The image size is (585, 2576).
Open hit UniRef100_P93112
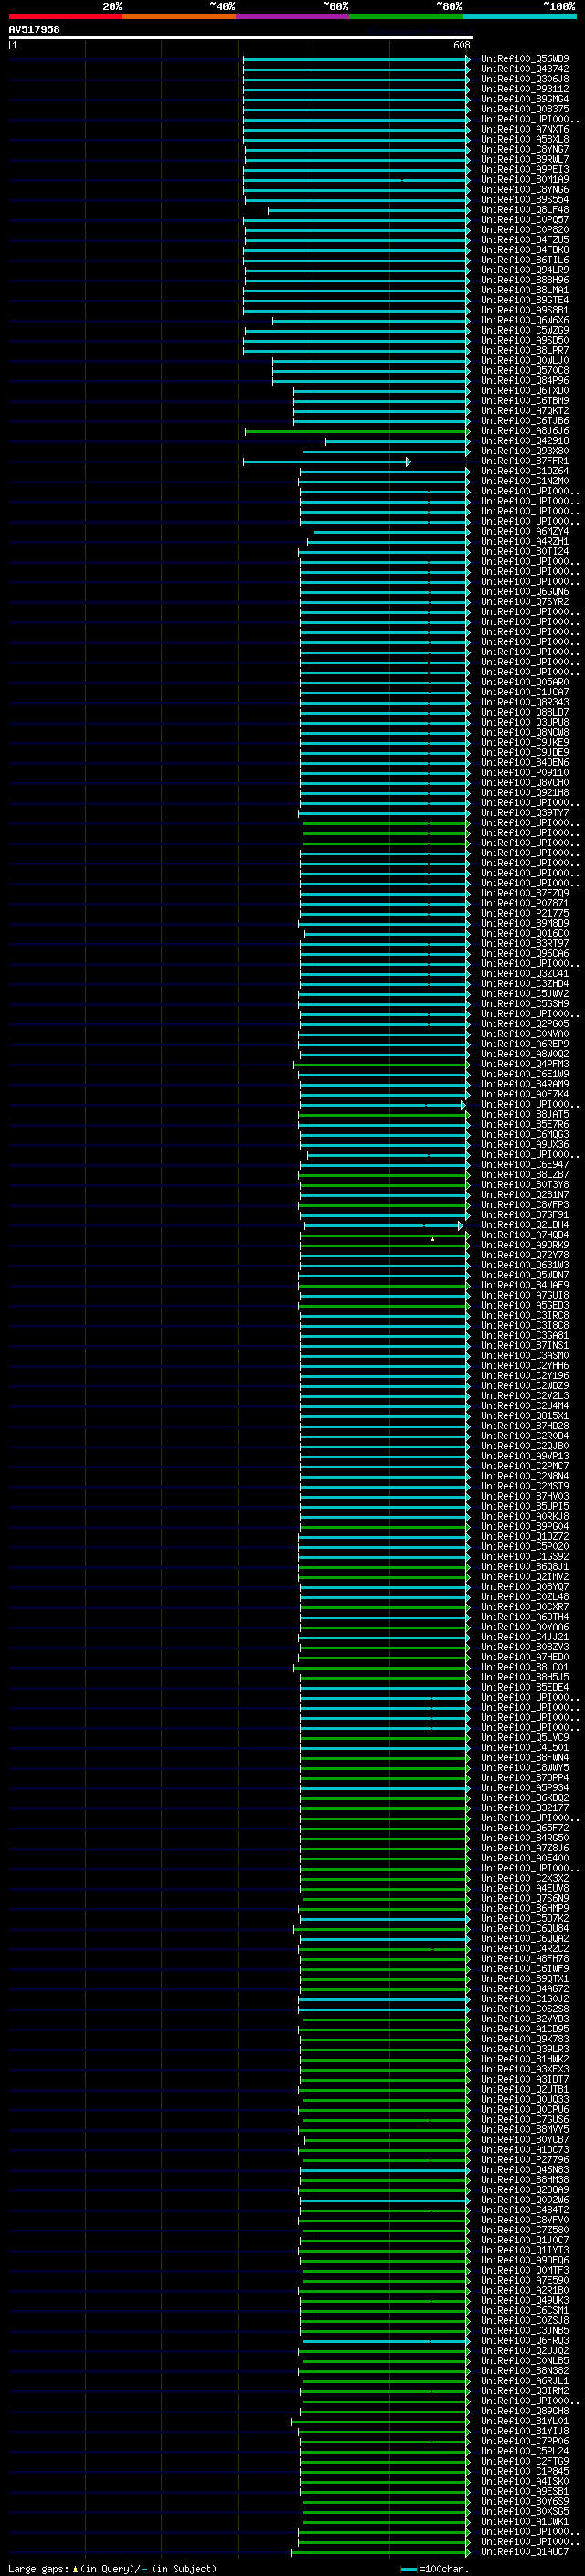tap(525, 89)
